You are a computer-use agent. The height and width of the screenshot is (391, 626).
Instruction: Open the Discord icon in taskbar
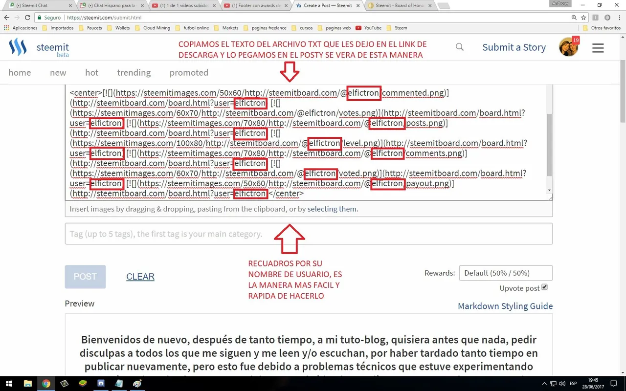[x=101, y=384]
